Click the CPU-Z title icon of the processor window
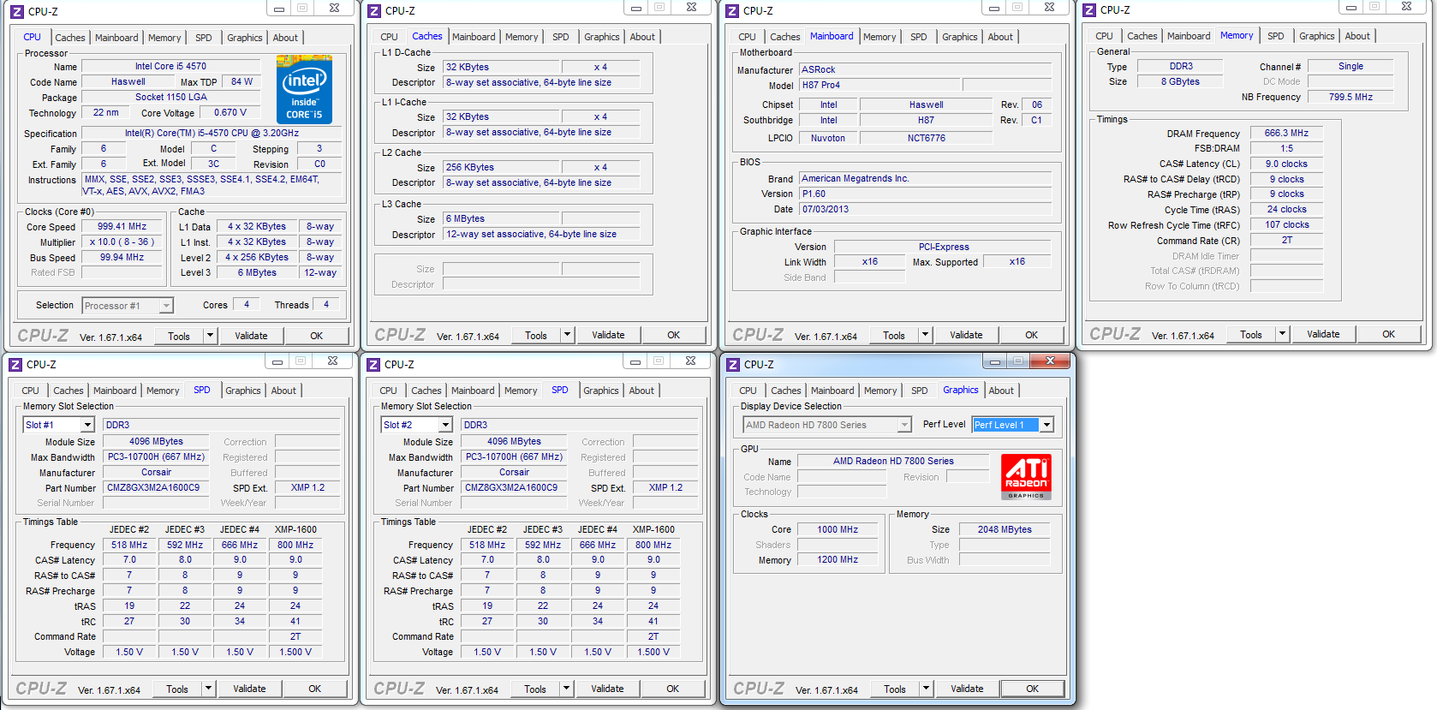This screenshot has height=710, width=1437. point(16,12)
